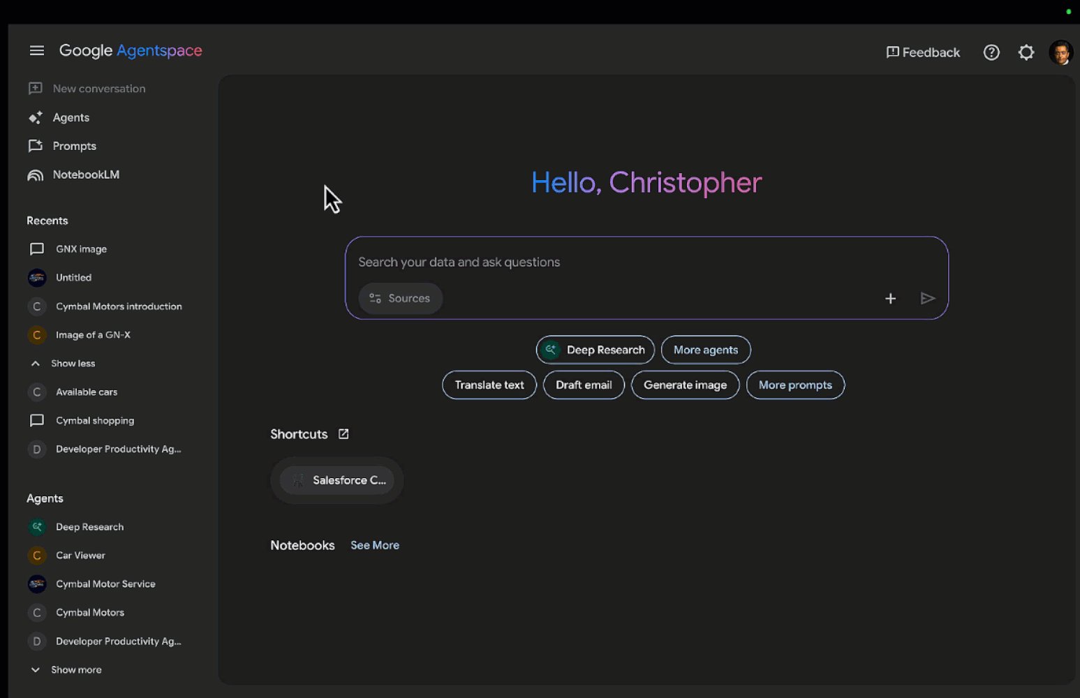Choose the Draft email prompt
The width and height of the screenshot is (1080, 698).
click(x=584, y=385)
